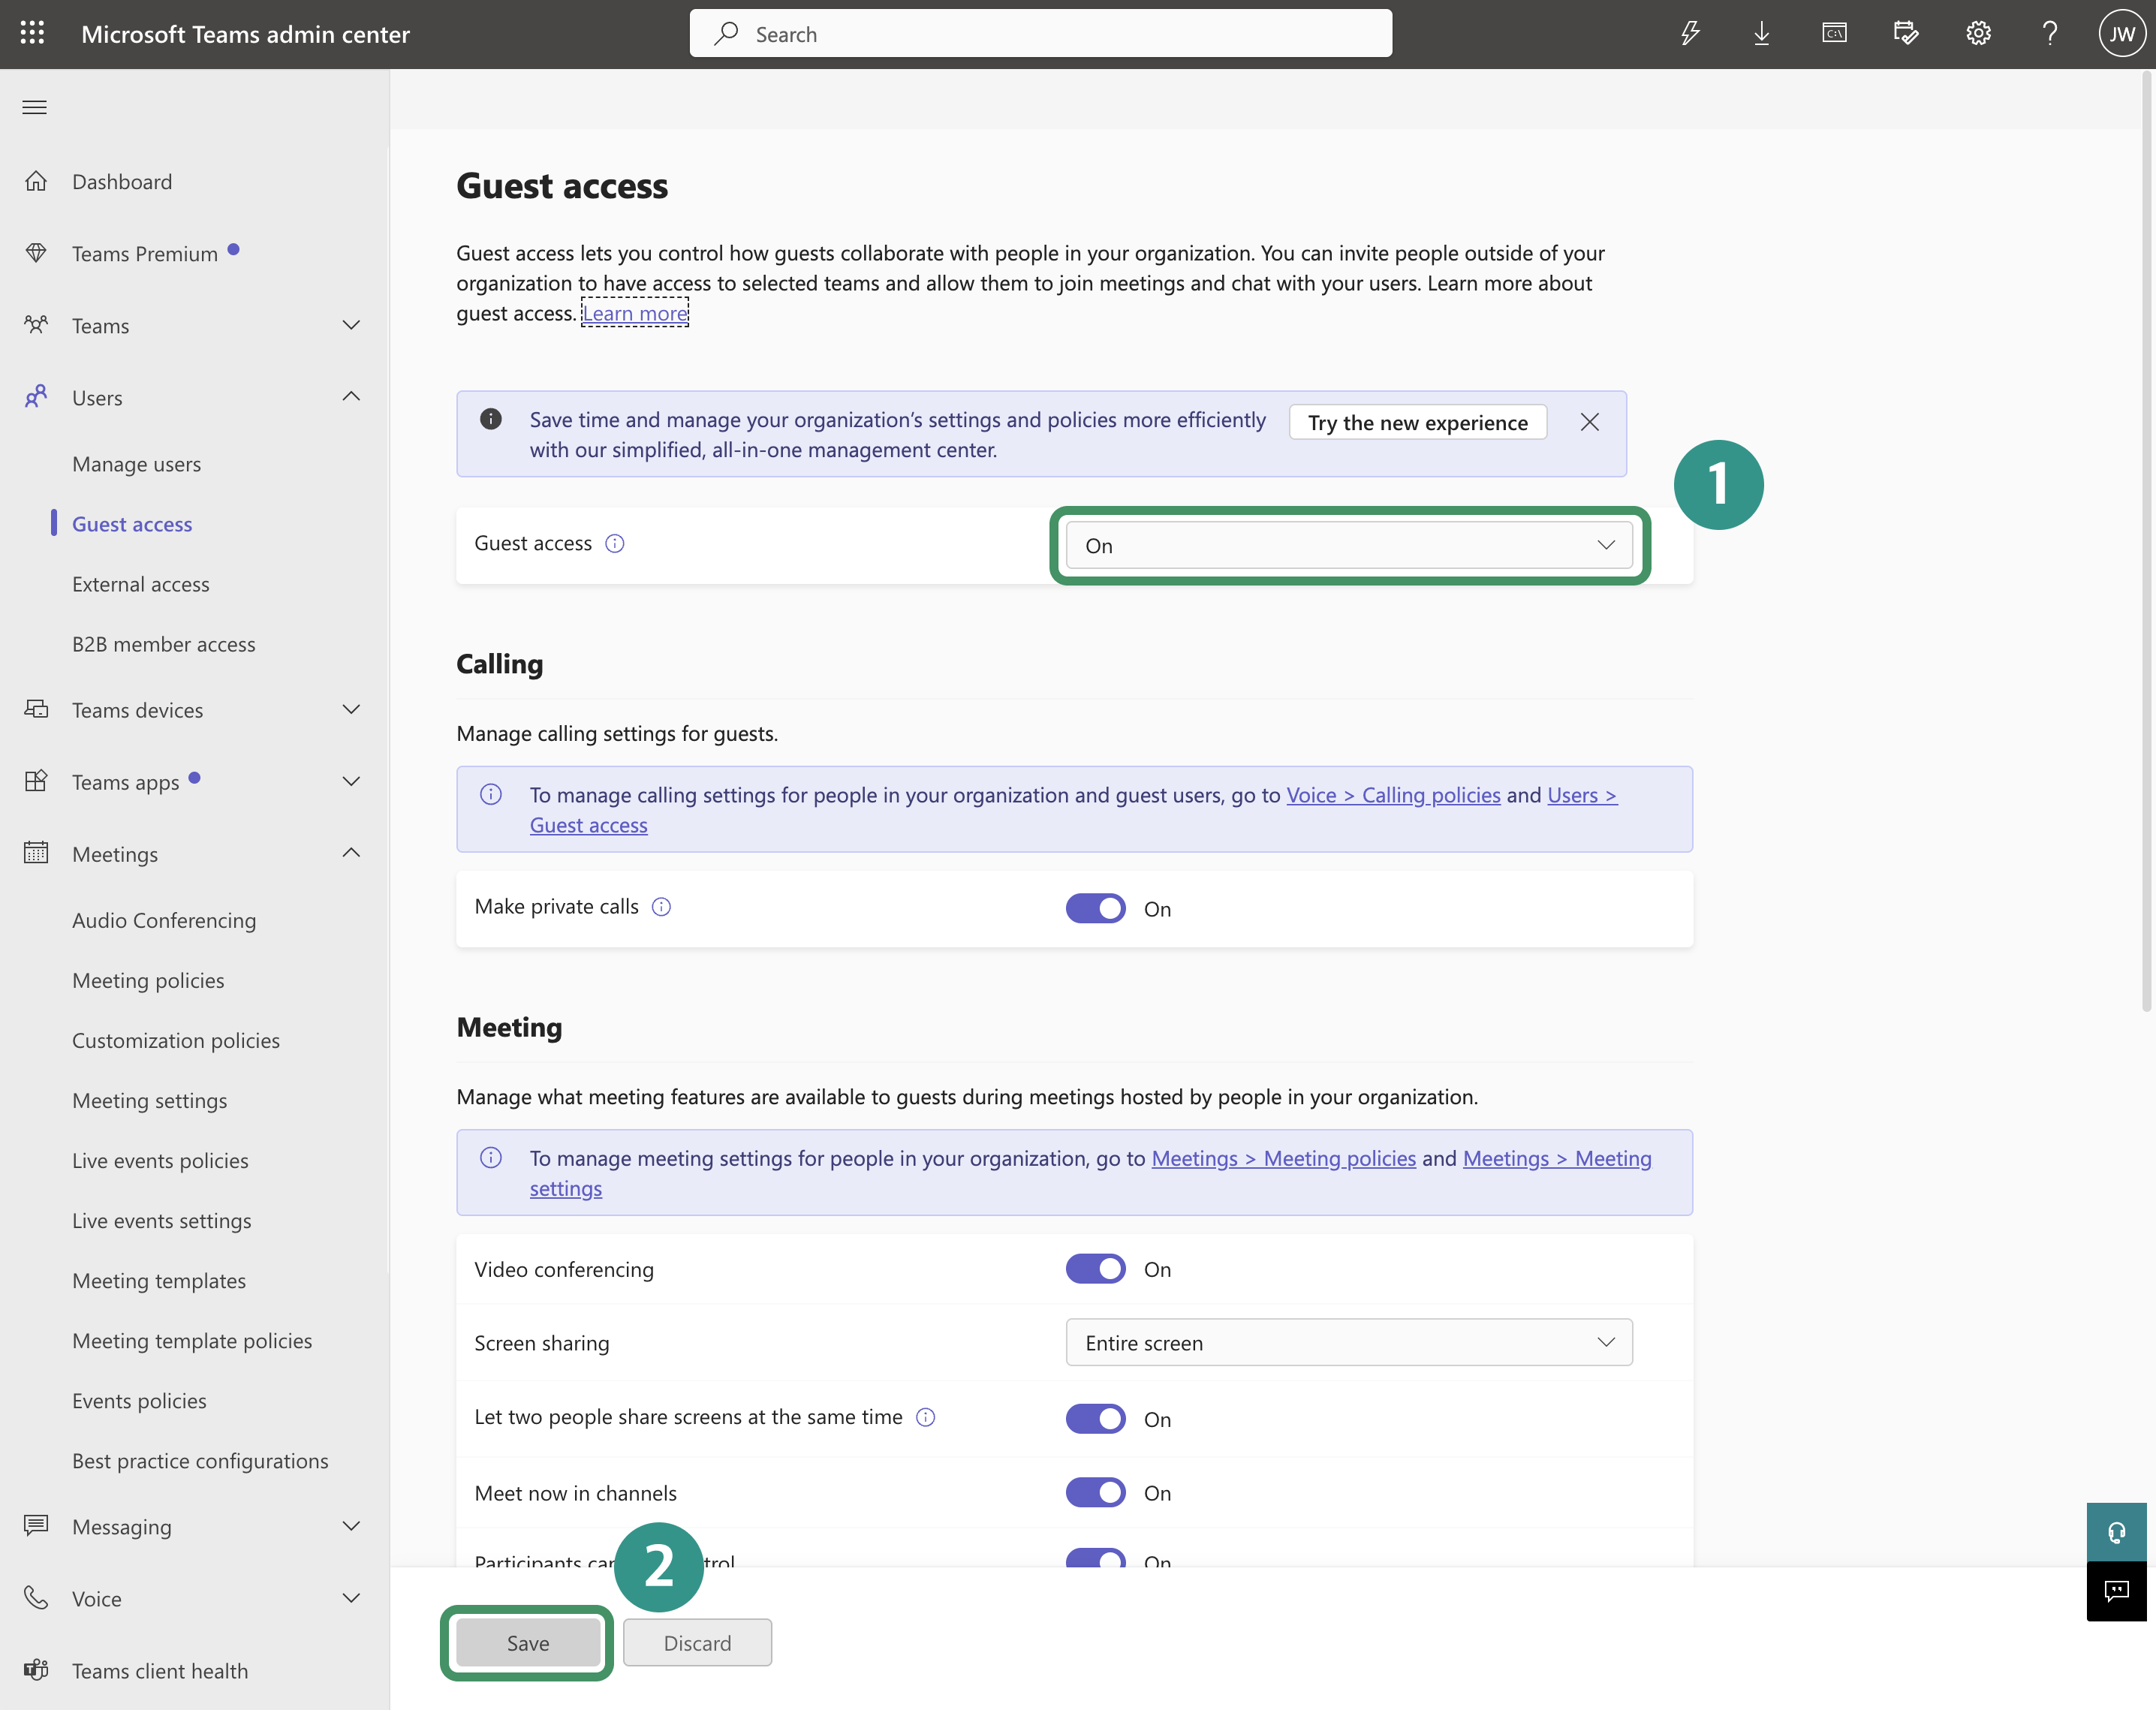This screenshot has height=1710, width=2156.
Task: Toggle Make private calls switch
Action: (1095, 908)
